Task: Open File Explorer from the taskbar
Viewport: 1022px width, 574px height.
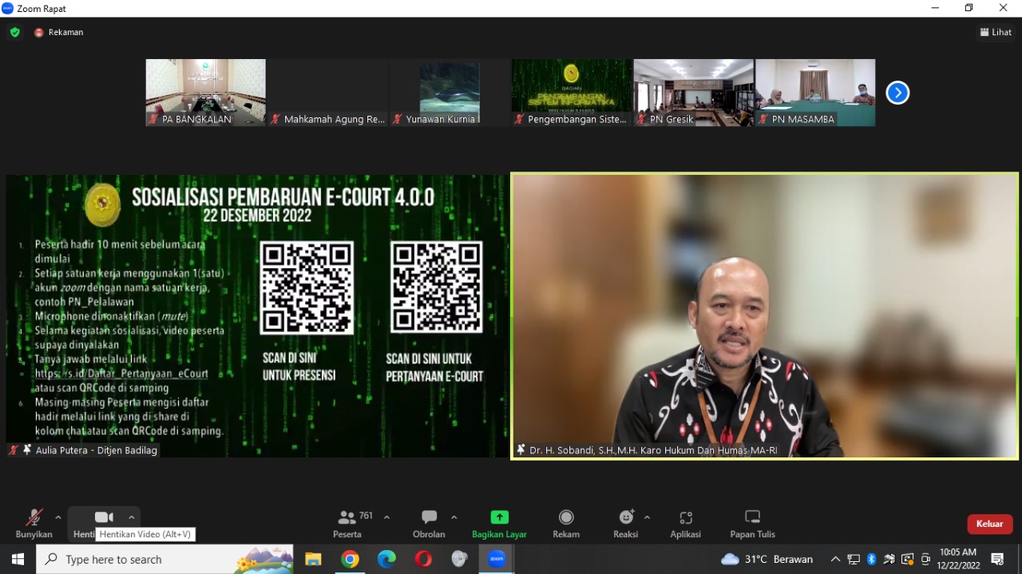Action: click(313, 559)
